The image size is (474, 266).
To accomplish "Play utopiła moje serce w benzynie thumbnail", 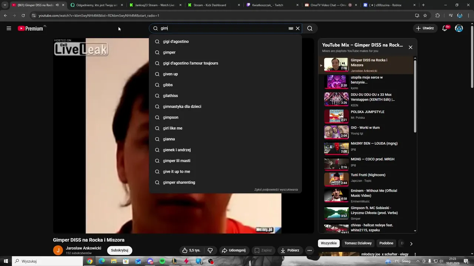I will 336,82.
